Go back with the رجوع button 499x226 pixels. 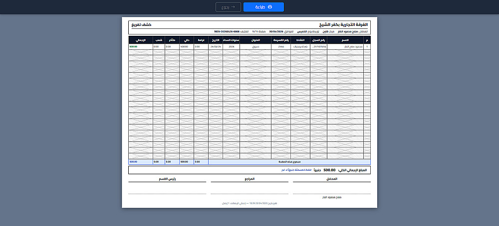[x=228, y=7]
